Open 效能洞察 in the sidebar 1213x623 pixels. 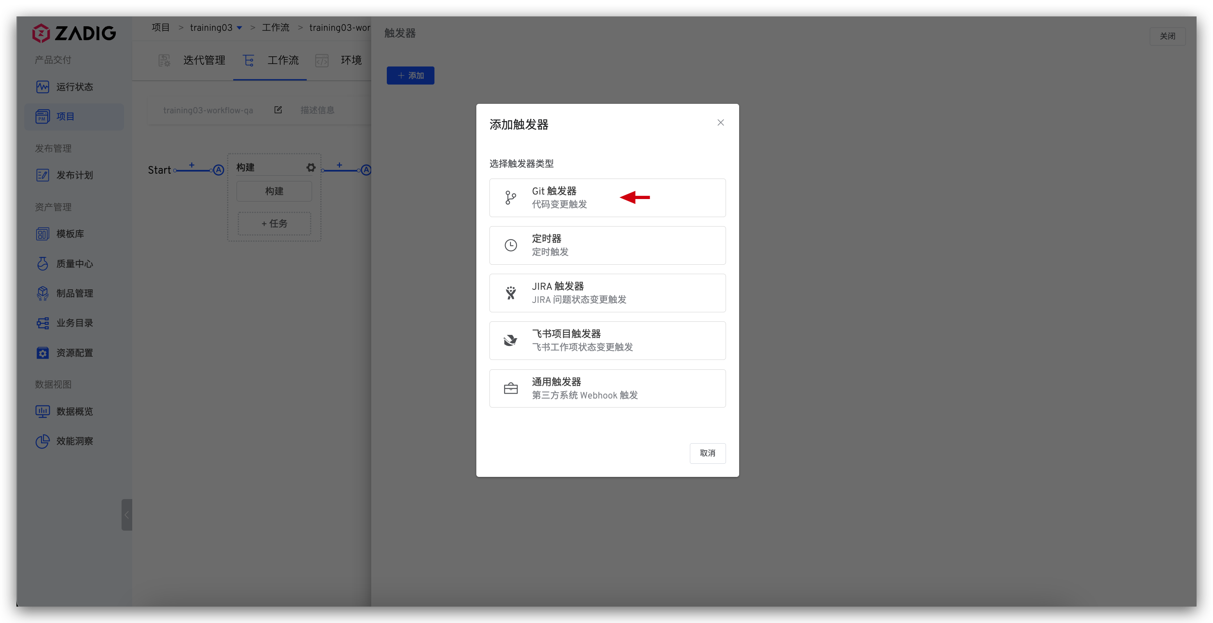click(x=74, y=441)
